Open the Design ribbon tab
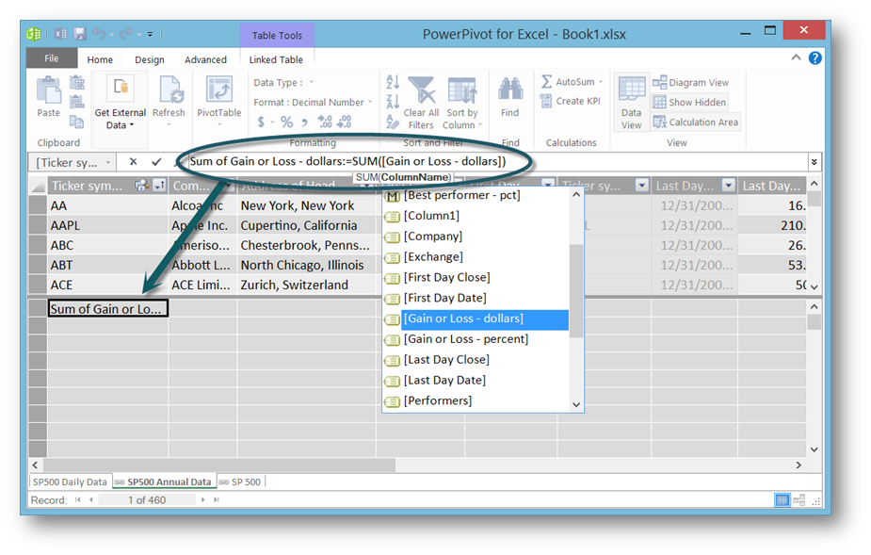Image resolution: width=871 pixels, height=555 pixels. click(x=150, y=59)
